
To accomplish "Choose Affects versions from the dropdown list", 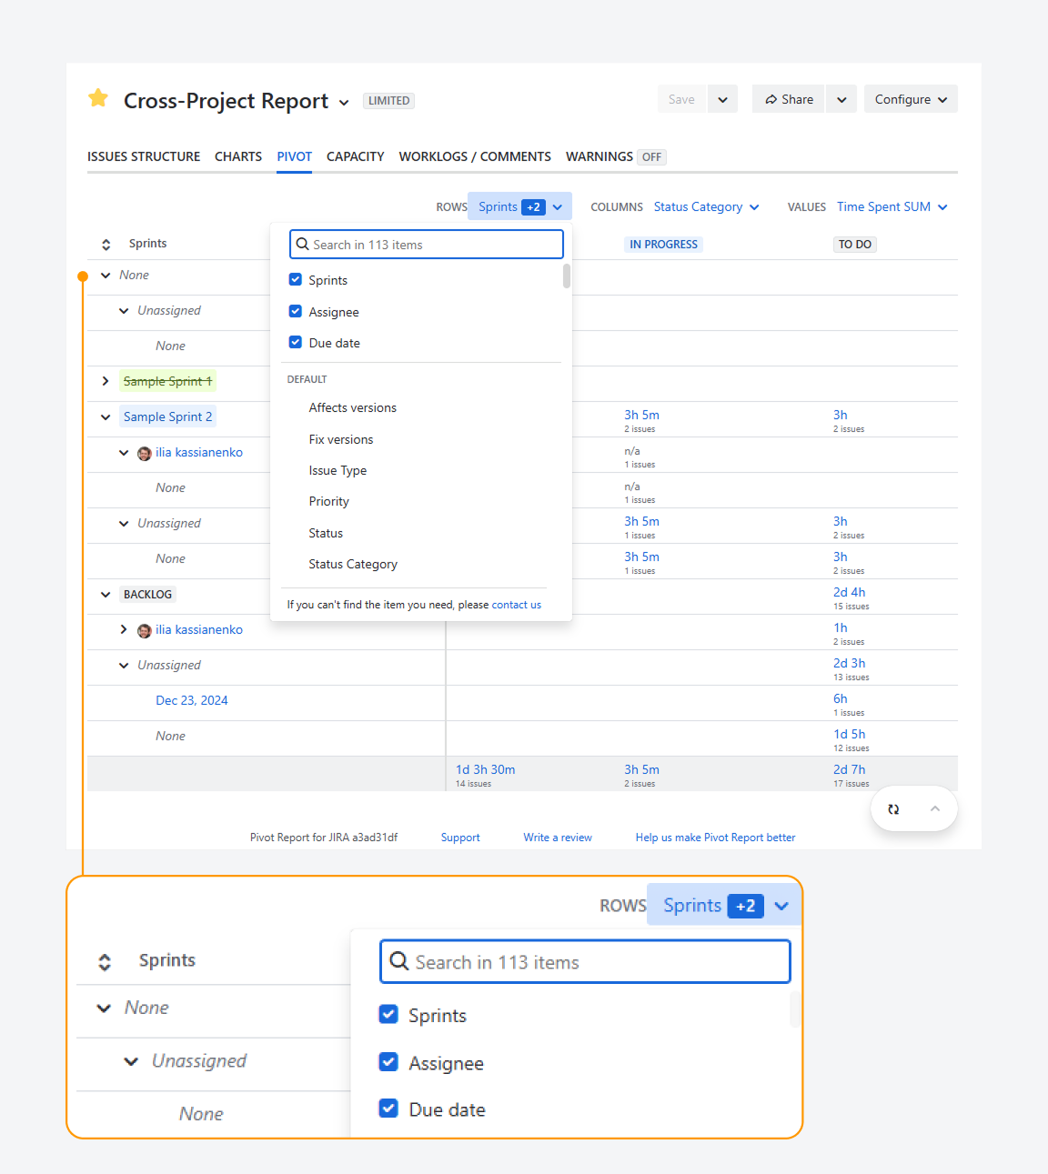I will pyautogui.click(x=353, y=407).
